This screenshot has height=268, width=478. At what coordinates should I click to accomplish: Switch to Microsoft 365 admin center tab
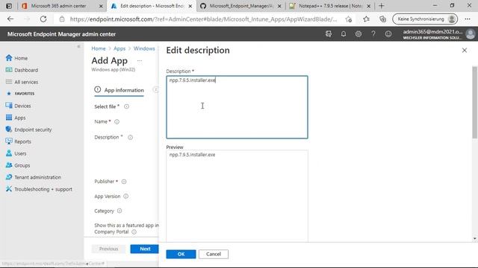(58, 6)
